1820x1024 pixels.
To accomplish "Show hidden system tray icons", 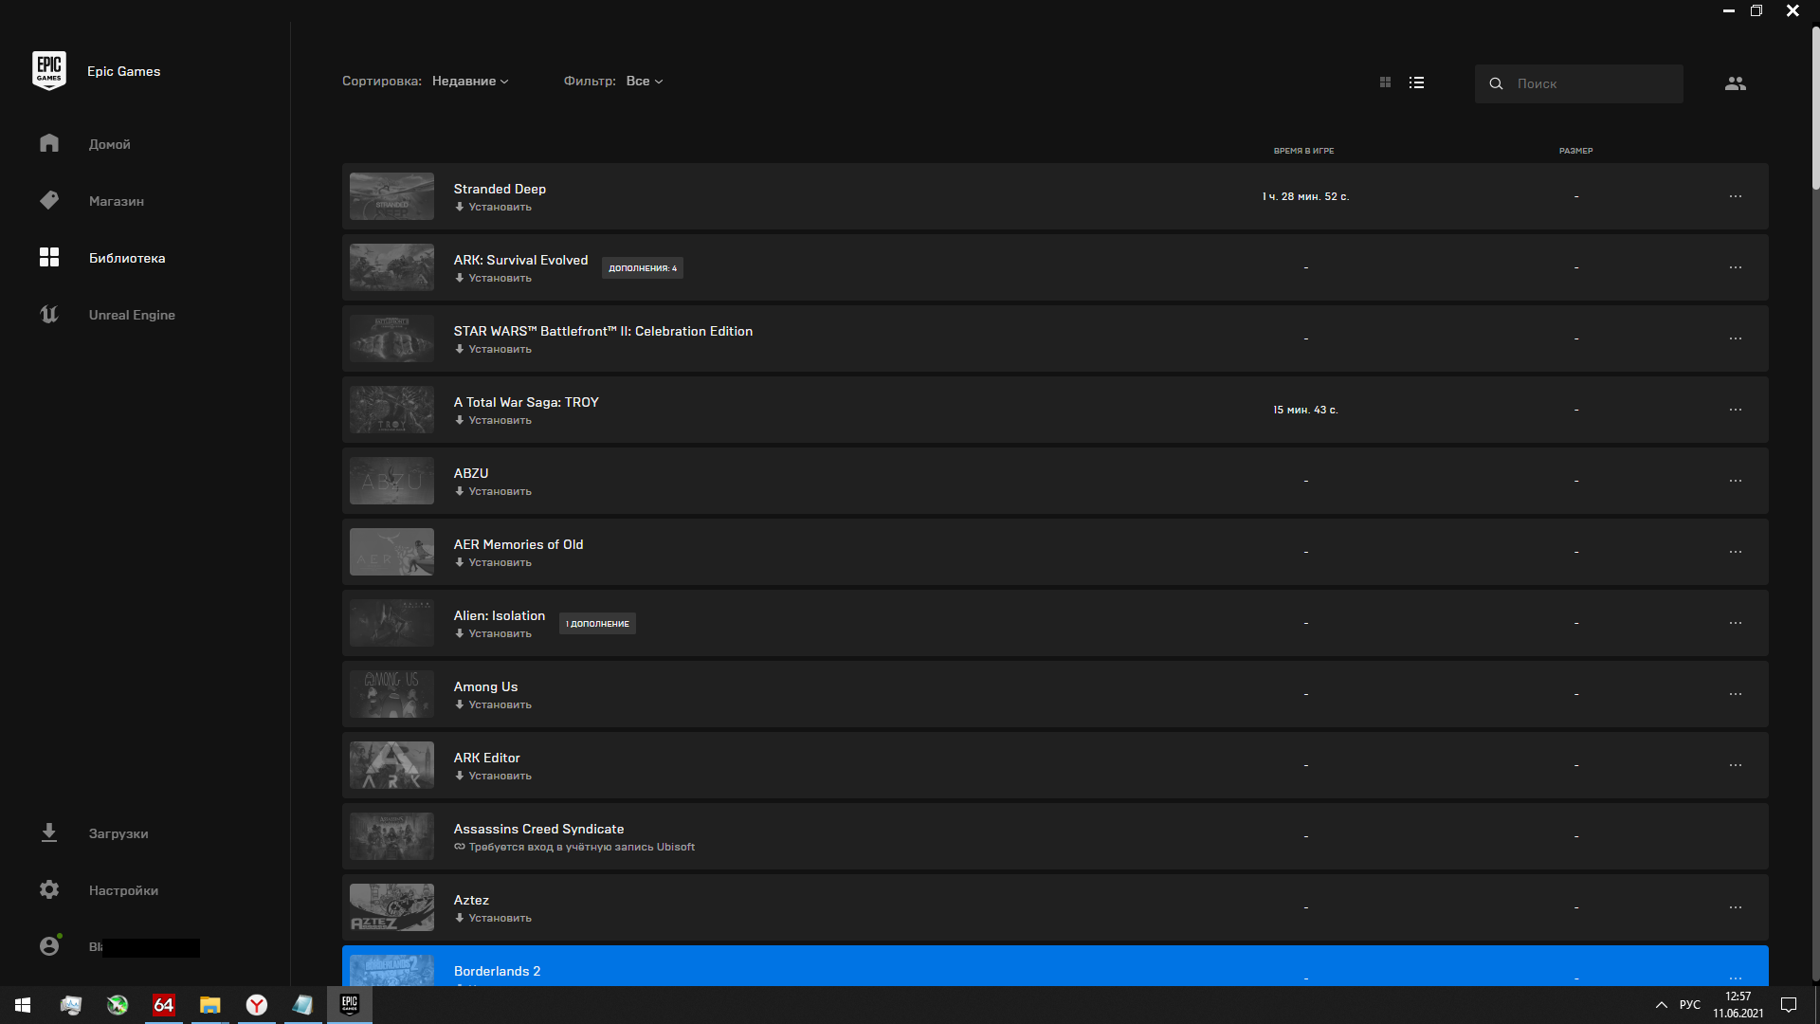I will [1661, 1005].
